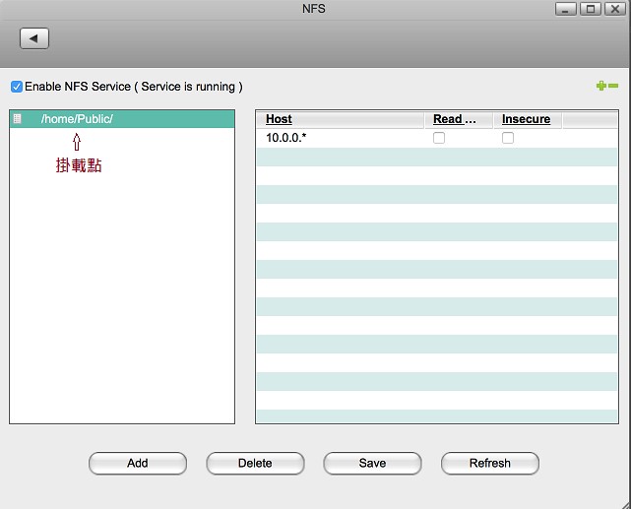Image resolution: width=631 pixels, height=509 pixels.
Task: Minimize the NFS window
Action: pyautogui.click(x=566, y=9)
